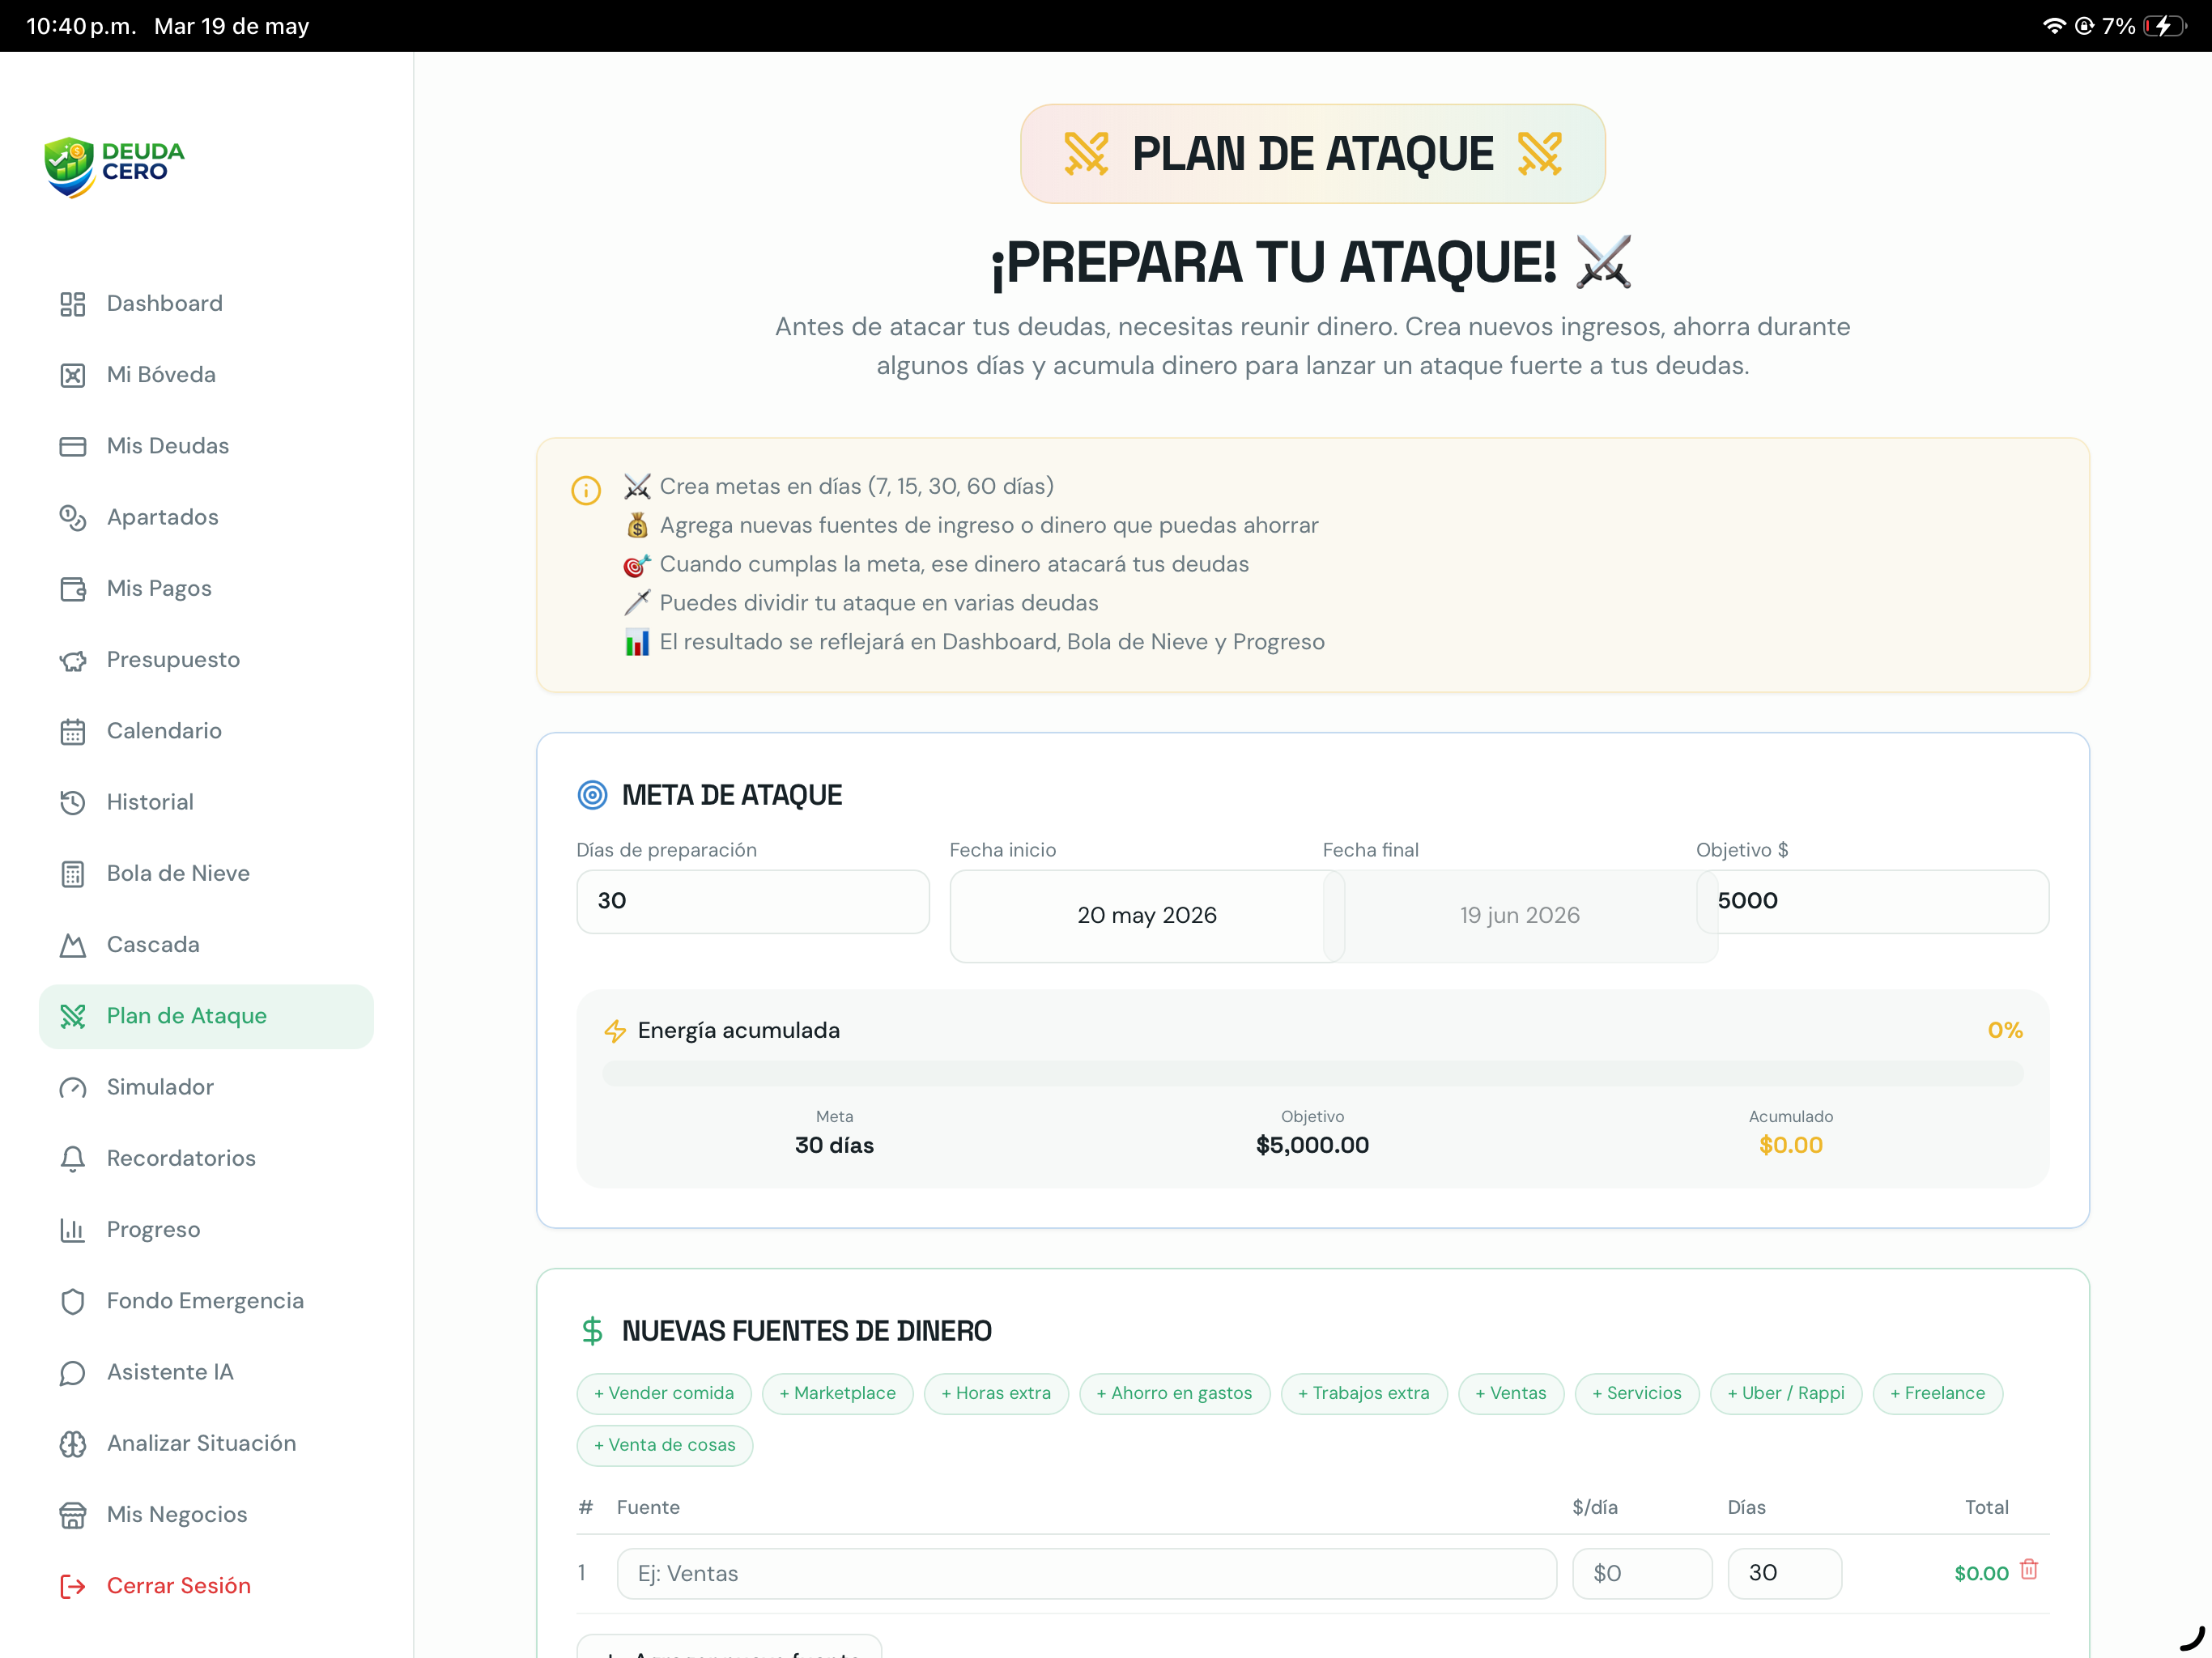Click the Plan de Ataque swords icon
2212x1658 pixels.
(x=72, y=1016)
